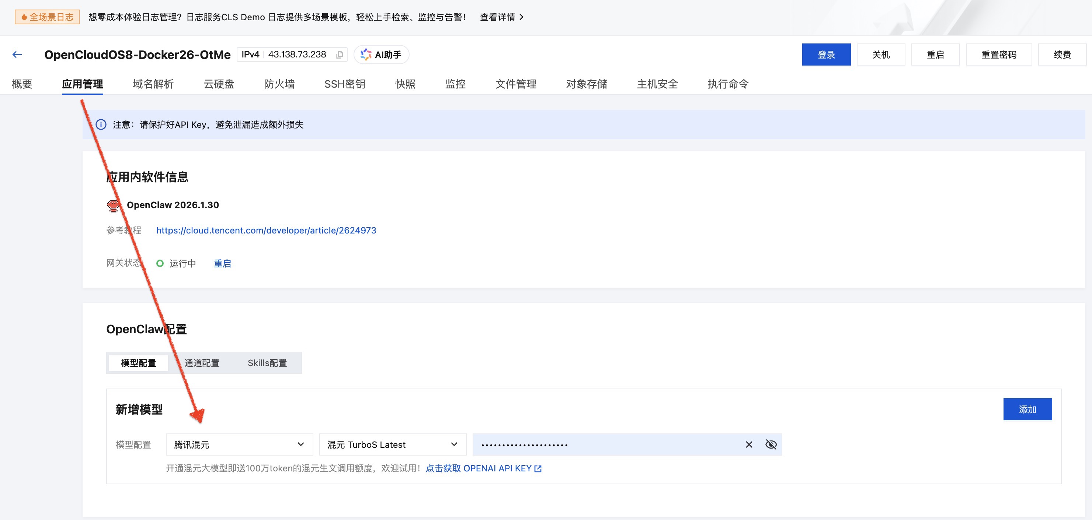
Task: Click the 全场景日志 flame badge
Action: click(x=47, y=17)
